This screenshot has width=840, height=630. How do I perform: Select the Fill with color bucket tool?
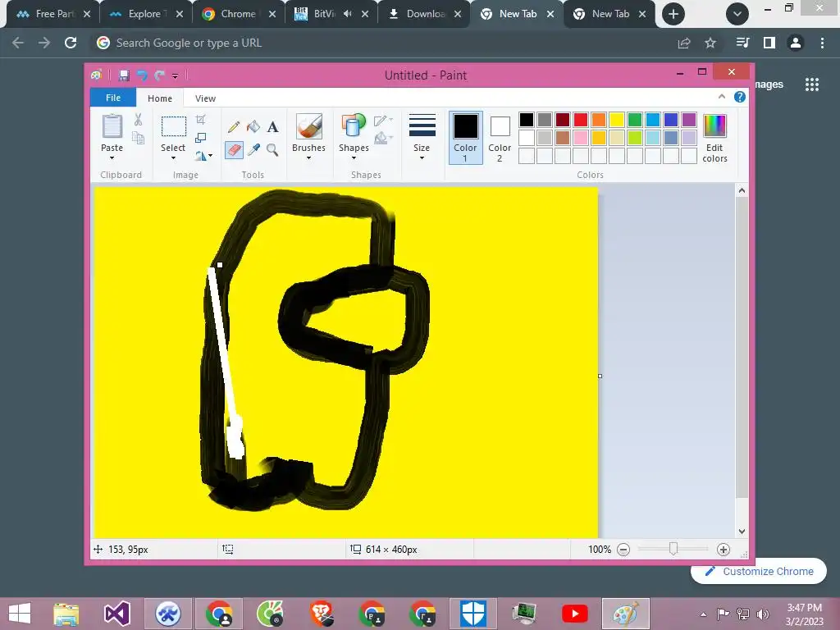(253, 127)
